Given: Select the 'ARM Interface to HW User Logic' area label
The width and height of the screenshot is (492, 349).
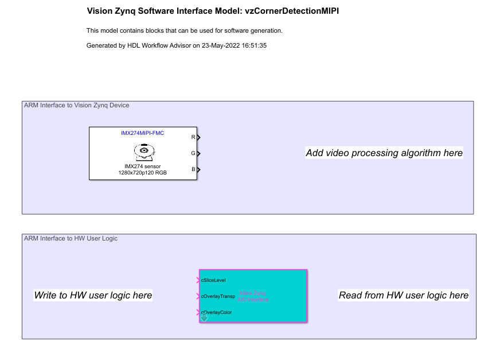Looking at the screenshot, I should point(71,238).
